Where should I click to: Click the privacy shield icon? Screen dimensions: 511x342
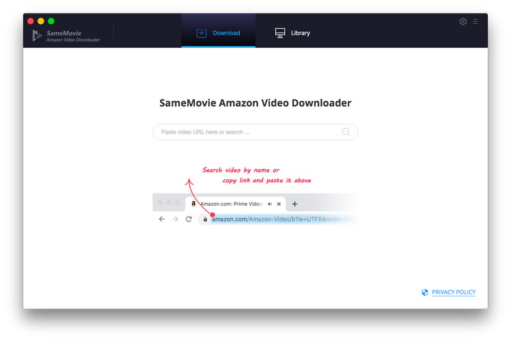(424, 292)
